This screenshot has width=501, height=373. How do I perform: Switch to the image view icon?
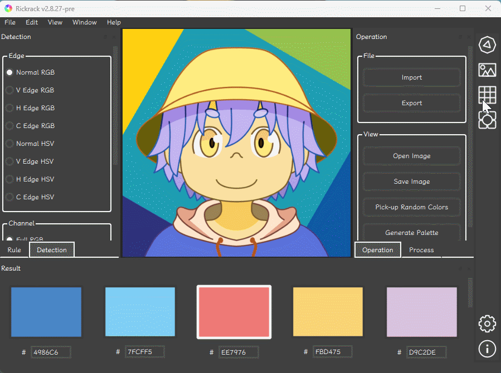(x=487, y=70)
